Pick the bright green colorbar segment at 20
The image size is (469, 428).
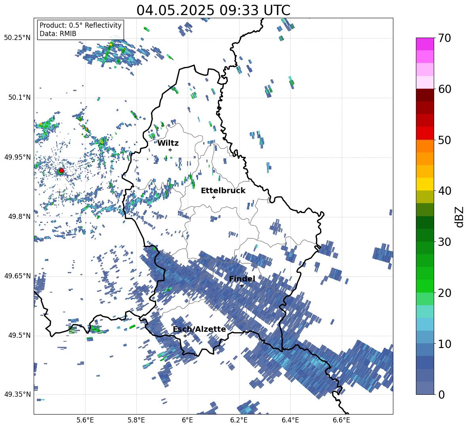click(x=425, y=286)
